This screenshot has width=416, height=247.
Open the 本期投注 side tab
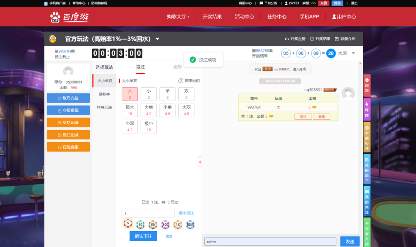[x=367, y=137]
